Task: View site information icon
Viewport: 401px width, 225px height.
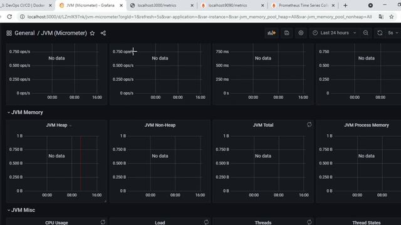Action: [x=23, y=17]
